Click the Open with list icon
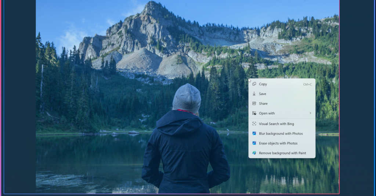This screenshot has height=196, width=376. pos(254,113)
